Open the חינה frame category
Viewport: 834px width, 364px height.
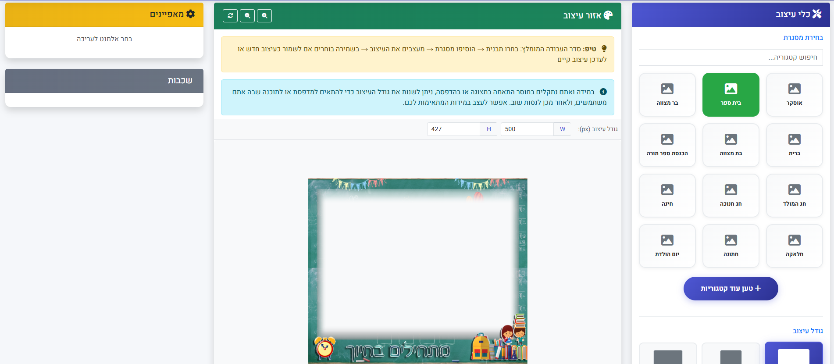(x=667, y=196)
